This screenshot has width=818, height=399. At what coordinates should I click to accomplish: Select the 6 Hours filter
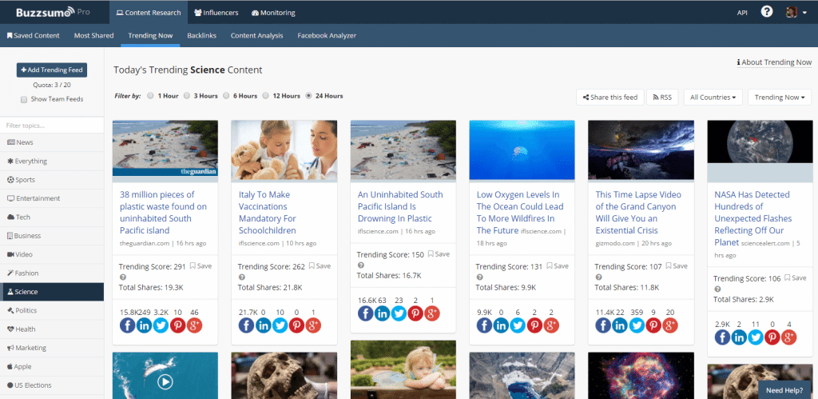[x=226, y=96]
